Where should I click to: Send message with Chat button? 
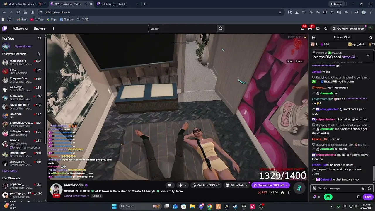(368, 197)
